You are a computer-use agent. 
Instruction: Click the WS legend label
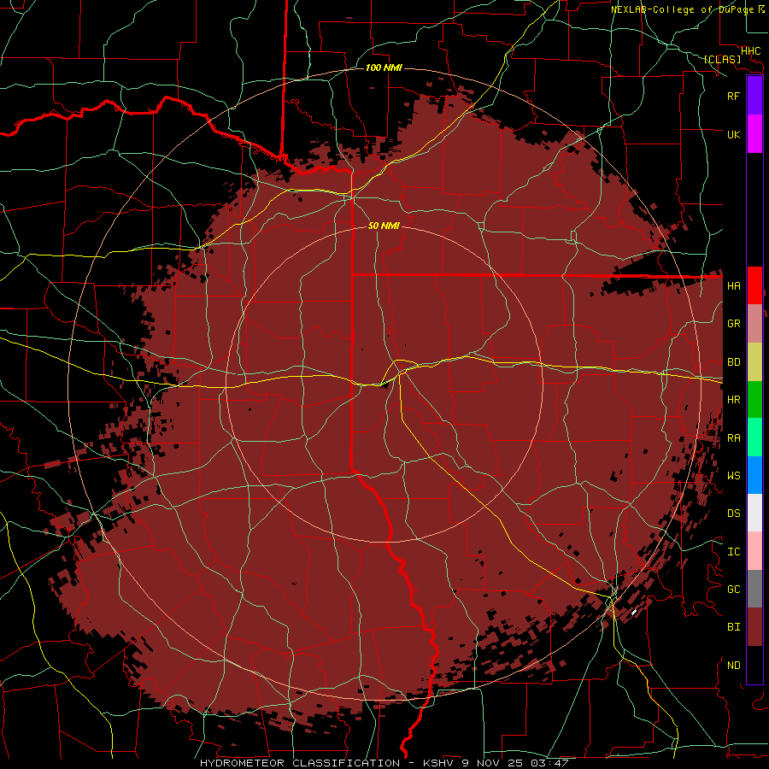tap(733, 475)
